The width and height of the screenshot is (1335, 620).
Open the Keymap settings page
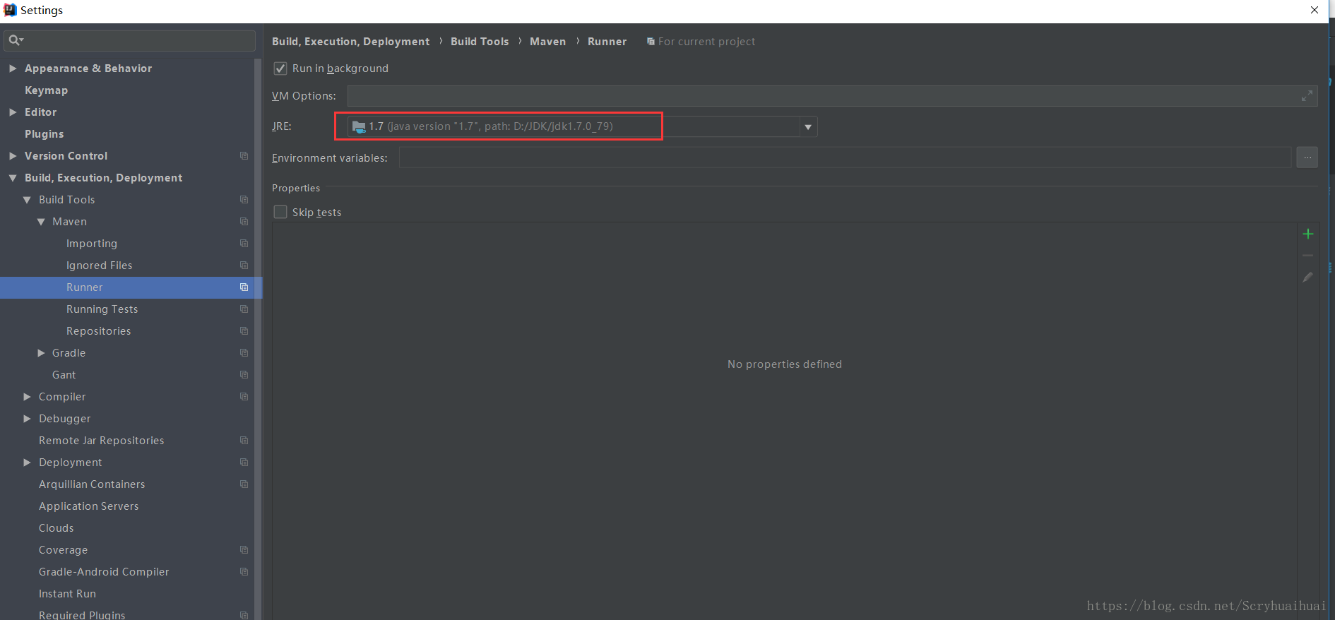pos(47,90)
